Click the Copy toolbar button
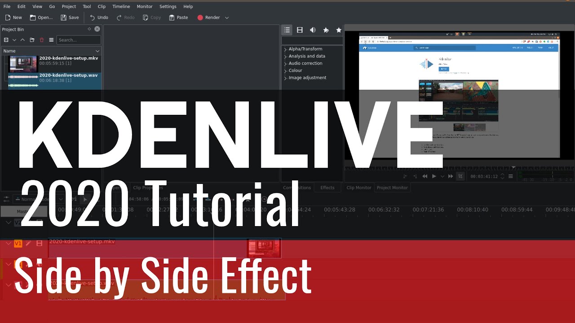This screenshot has width=575, height=323. (x=152, y=17)
